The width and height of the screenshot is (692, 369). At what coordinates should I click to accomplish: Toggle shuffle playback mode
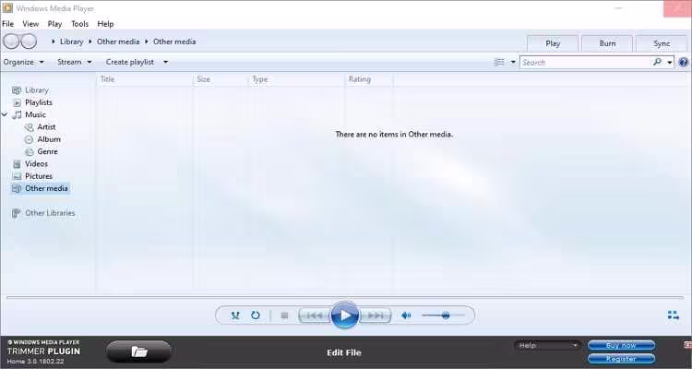pos(235,315)
